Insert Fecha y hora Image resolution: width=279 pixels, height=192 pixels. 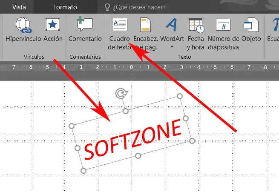[196, 34]
